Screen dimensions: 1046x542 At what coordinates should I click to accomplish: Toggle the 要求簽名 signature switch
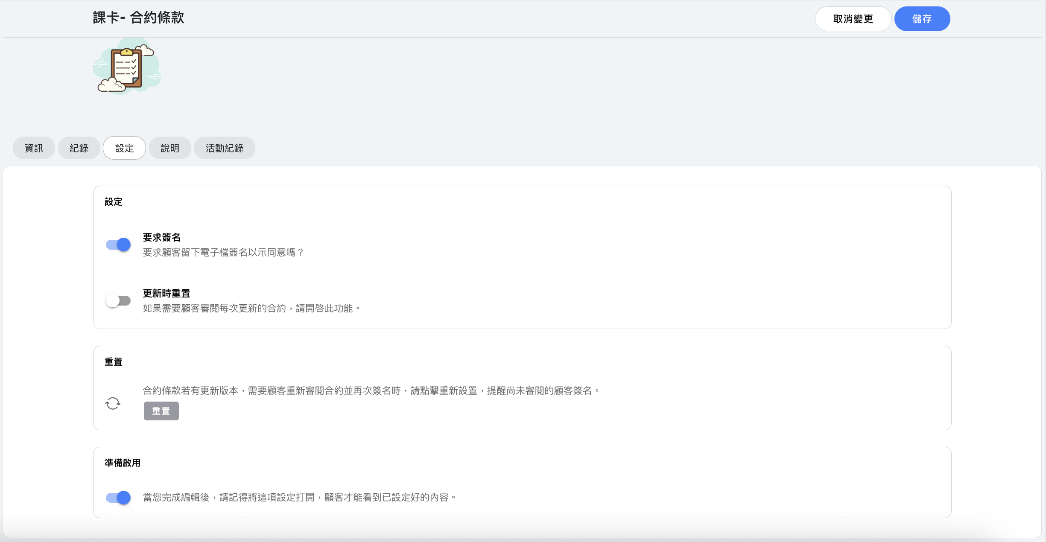pyautogui.click(x=118, y=245)
